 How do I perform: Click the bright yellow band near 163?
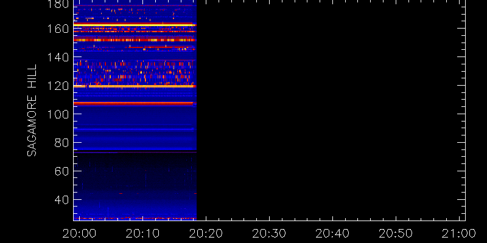(135, 24)
